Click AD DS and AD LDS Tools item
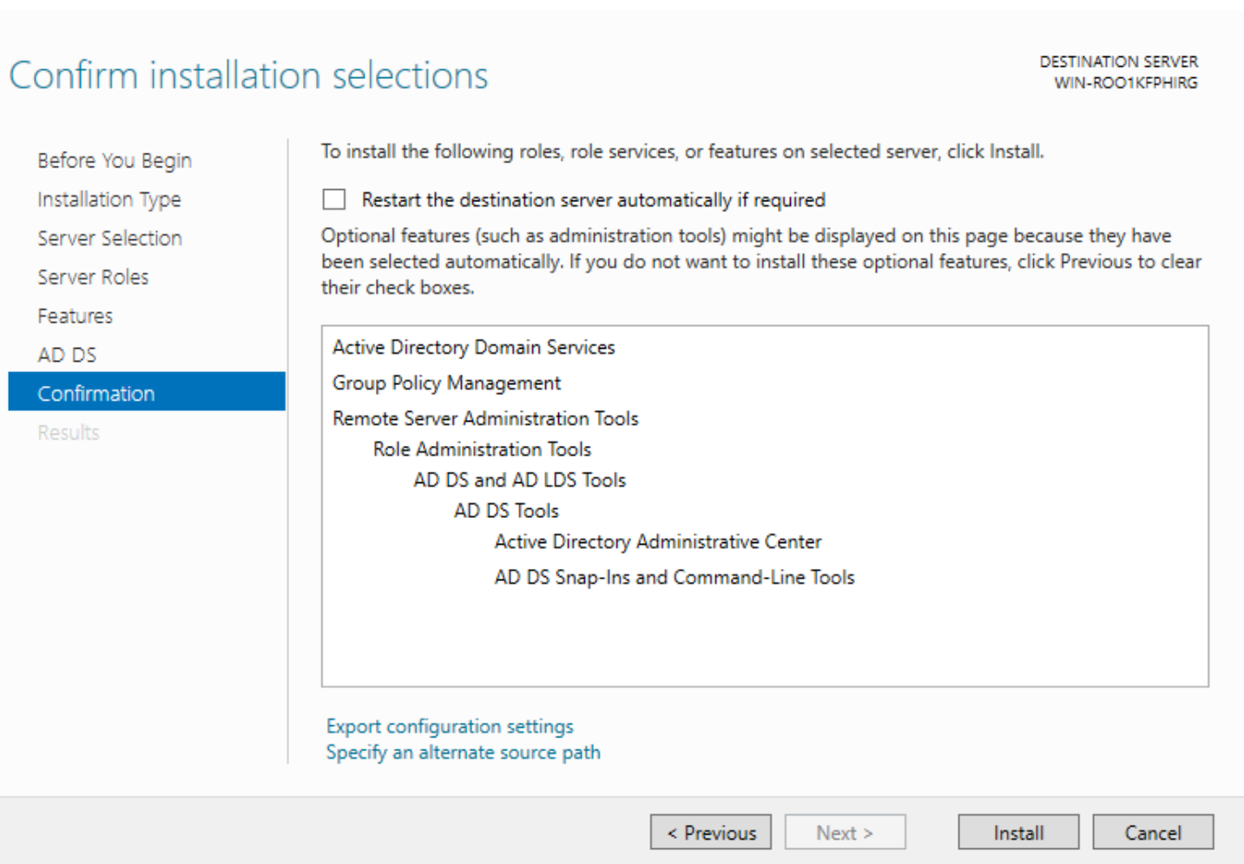The width and height of the screenshot is (1244, 864). click(519, 481)
